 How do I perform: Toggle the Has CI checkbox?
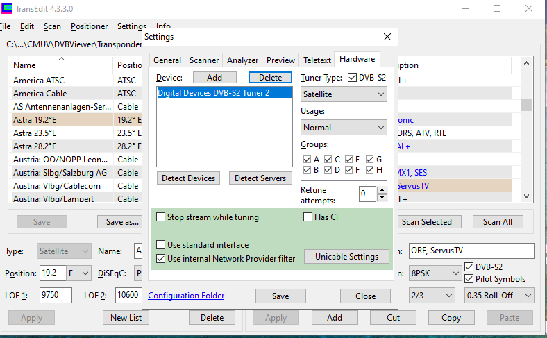(x=308, y=217)
